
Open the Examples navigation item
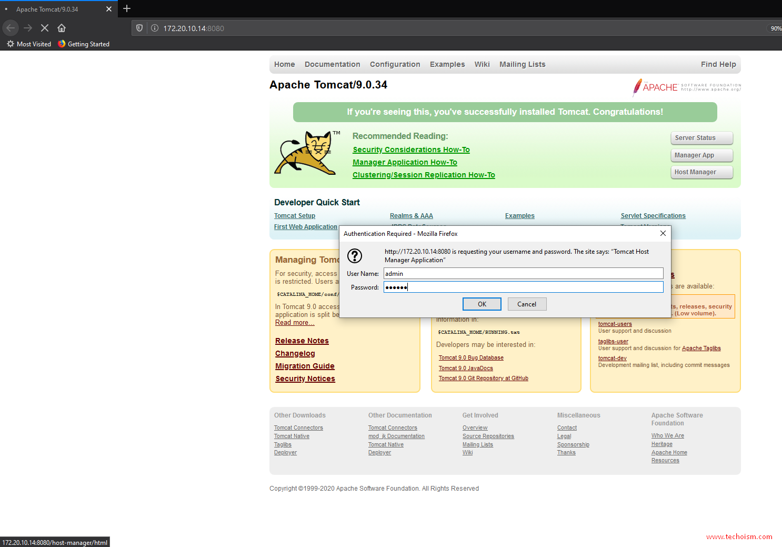pyautogui.click(x=447, y=64)
